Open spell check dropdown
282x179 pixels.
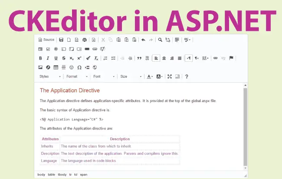click(x=187, y=40)
